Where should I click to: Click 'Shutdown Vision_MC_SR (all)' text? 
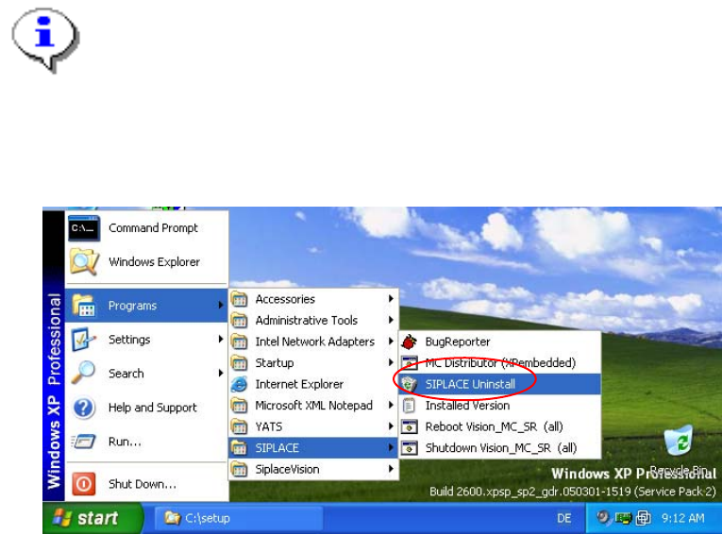tap(501, 448)
